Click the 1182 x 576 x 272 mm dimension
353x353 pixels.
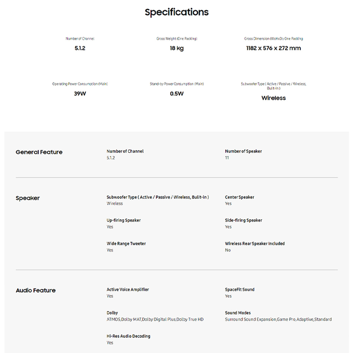point(273,48)
